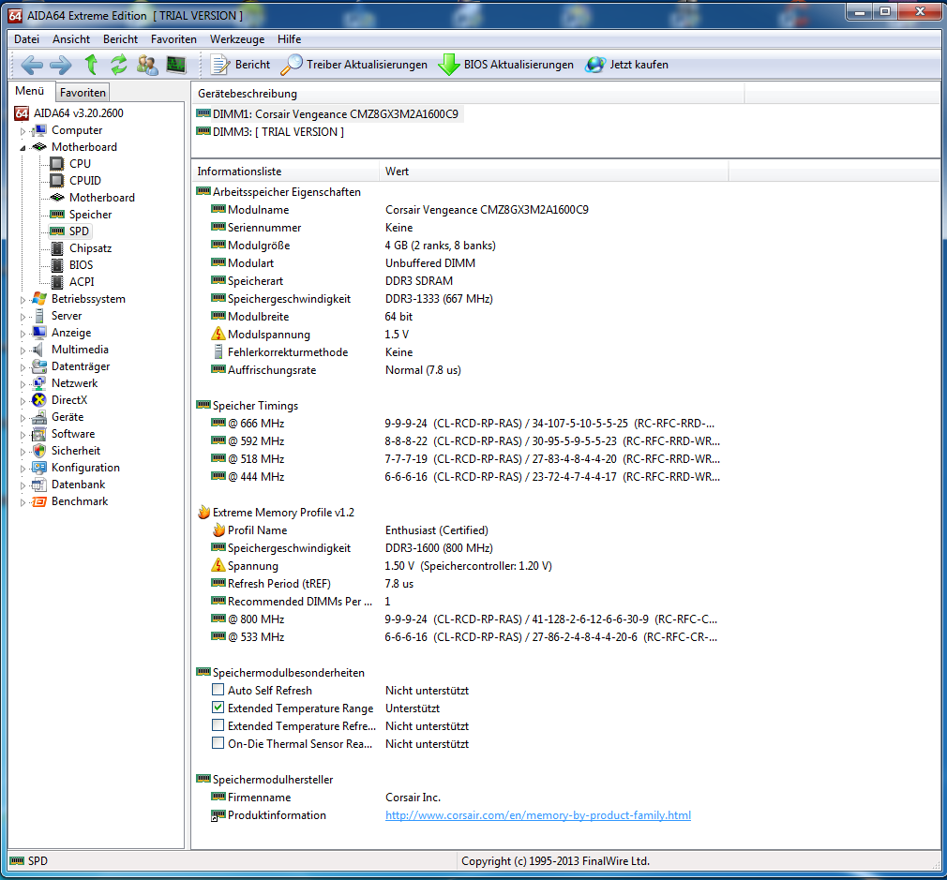The height and width of the screenshot is (880, 947).
Task: Click the Wert column header
Action: click(x=554, y=172)
